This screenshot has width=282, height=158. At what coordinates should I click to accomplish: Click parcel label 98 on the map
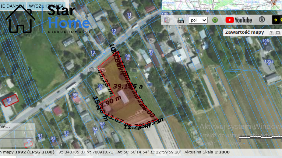[128, 56]
